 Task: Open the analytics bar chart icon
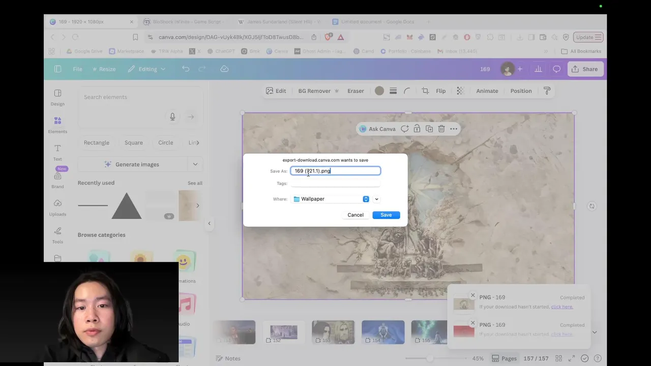(538, 69)
